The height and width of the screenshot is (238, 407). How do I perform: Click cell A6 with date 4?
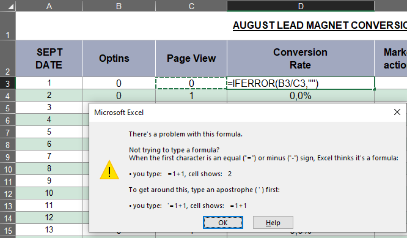pyautogui.click(x=49, y=120)
